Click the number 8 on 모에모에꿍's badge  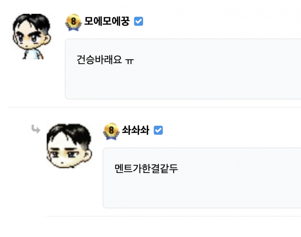(x=74, y=21)
